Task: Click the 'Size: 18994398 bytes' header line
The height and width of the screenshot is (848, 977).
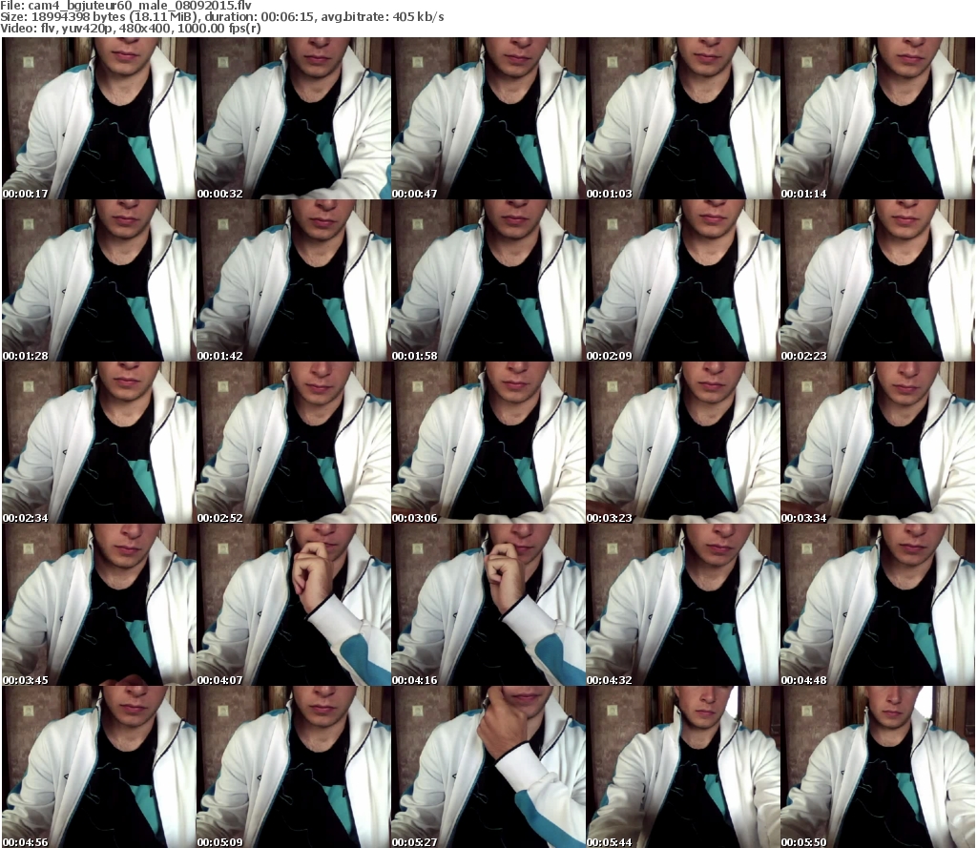Action: tap(221, 17)
